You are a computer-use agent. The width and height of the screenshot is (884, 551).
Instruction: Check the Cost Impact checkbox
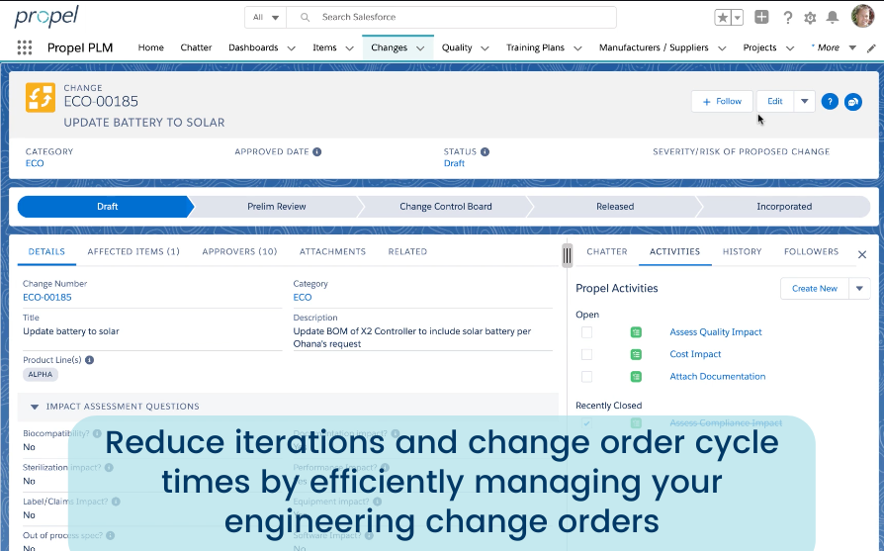coord(587,354)
